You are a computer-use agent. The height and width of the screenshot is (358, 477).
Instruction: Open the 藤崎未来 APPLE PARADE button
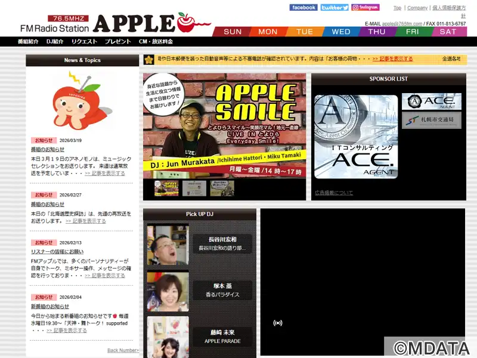pos(222,337)
